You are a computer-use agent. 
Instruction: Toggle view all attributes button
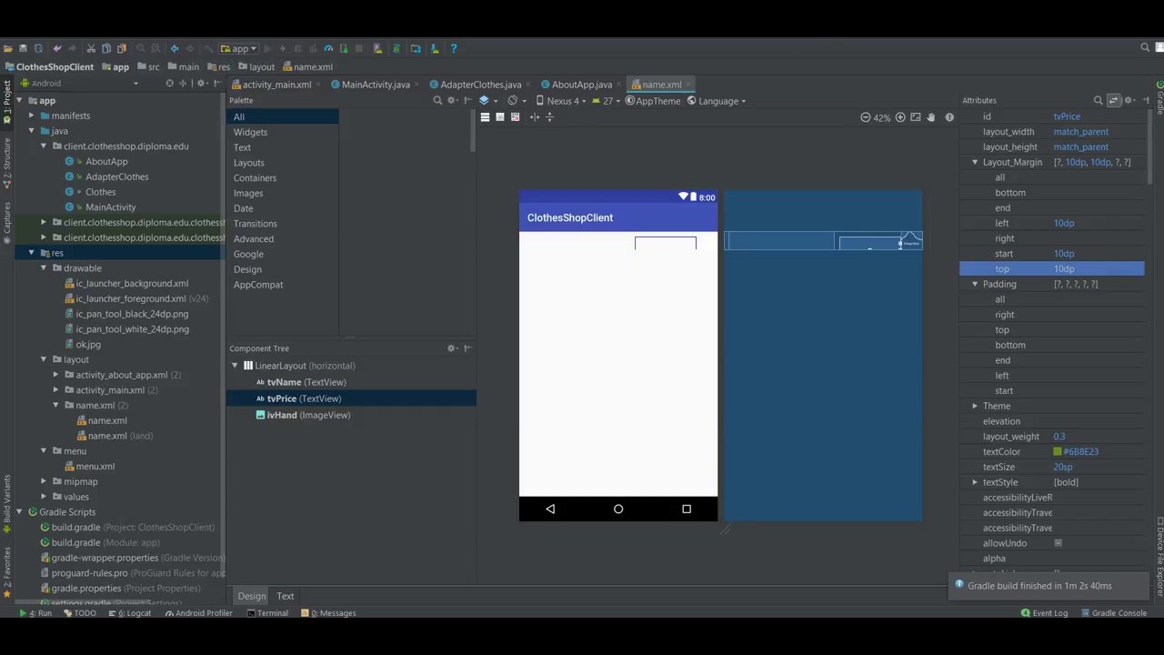1114,101
